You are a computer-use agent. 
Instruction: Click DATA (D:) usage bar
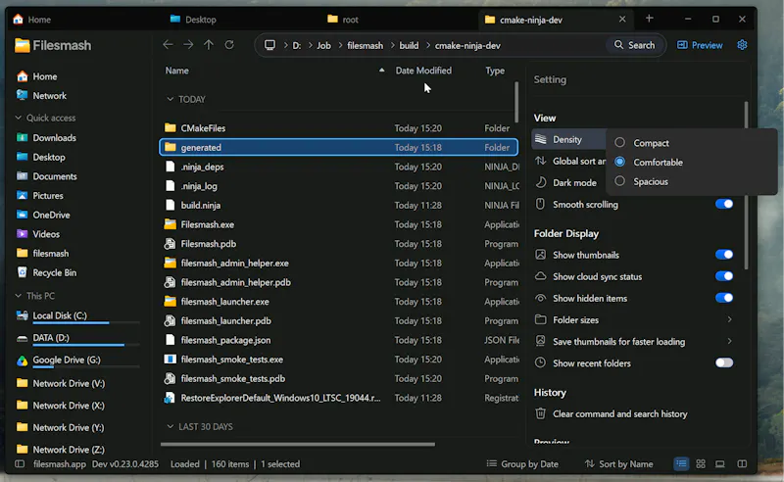(x=86, y=345)
